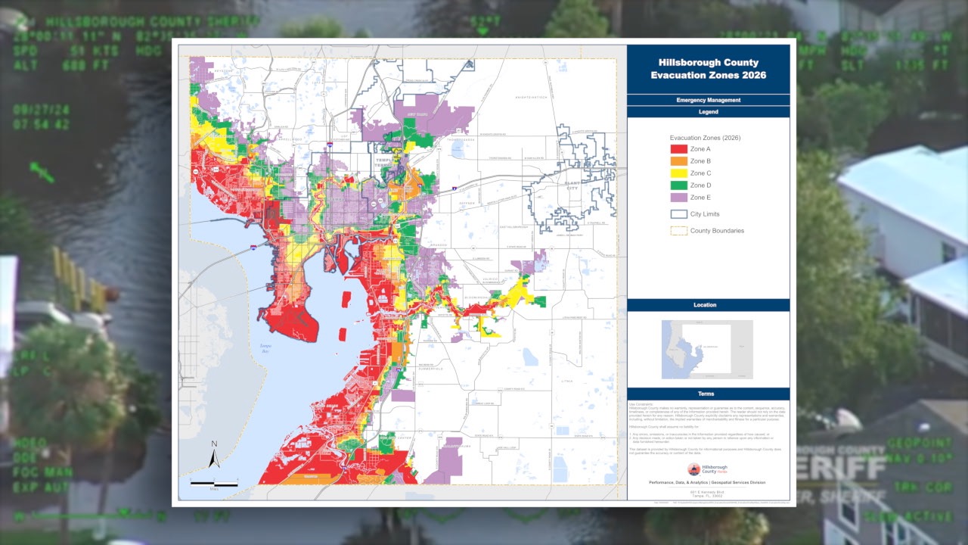Click the 'City Limits' legend label
The width and height of the screenshot is (968, 545).
(x=705, y=214)
